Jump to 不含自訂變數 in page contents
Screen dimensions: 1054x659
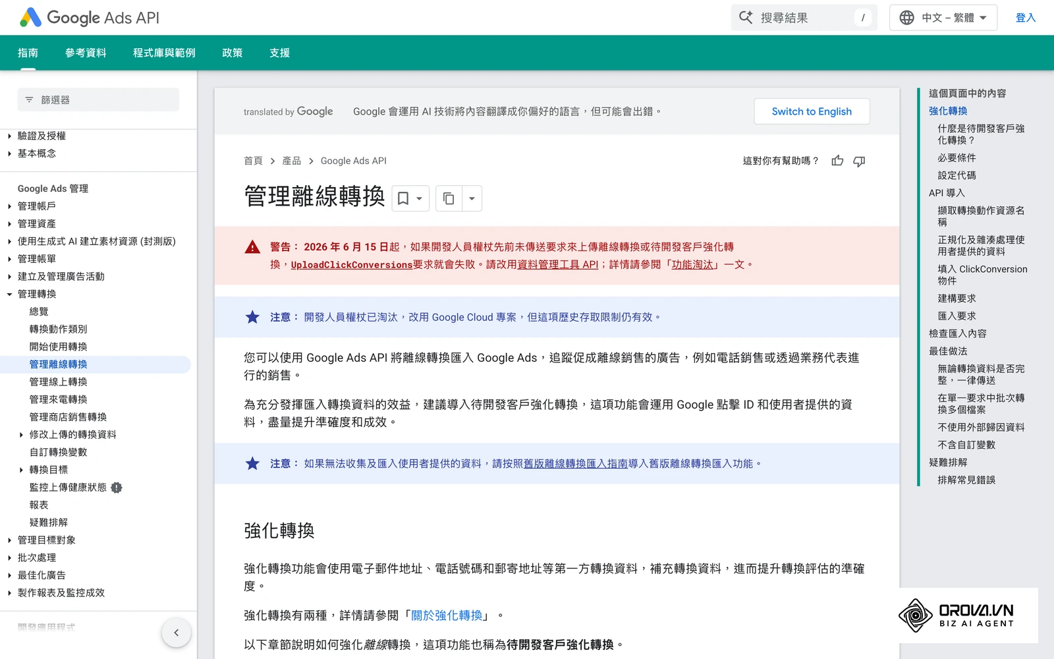click(x=966, y=445)
